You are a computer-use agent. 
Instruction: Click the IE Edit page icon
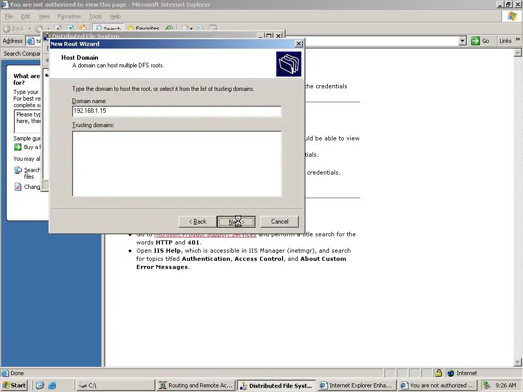(x=213, y=29)
